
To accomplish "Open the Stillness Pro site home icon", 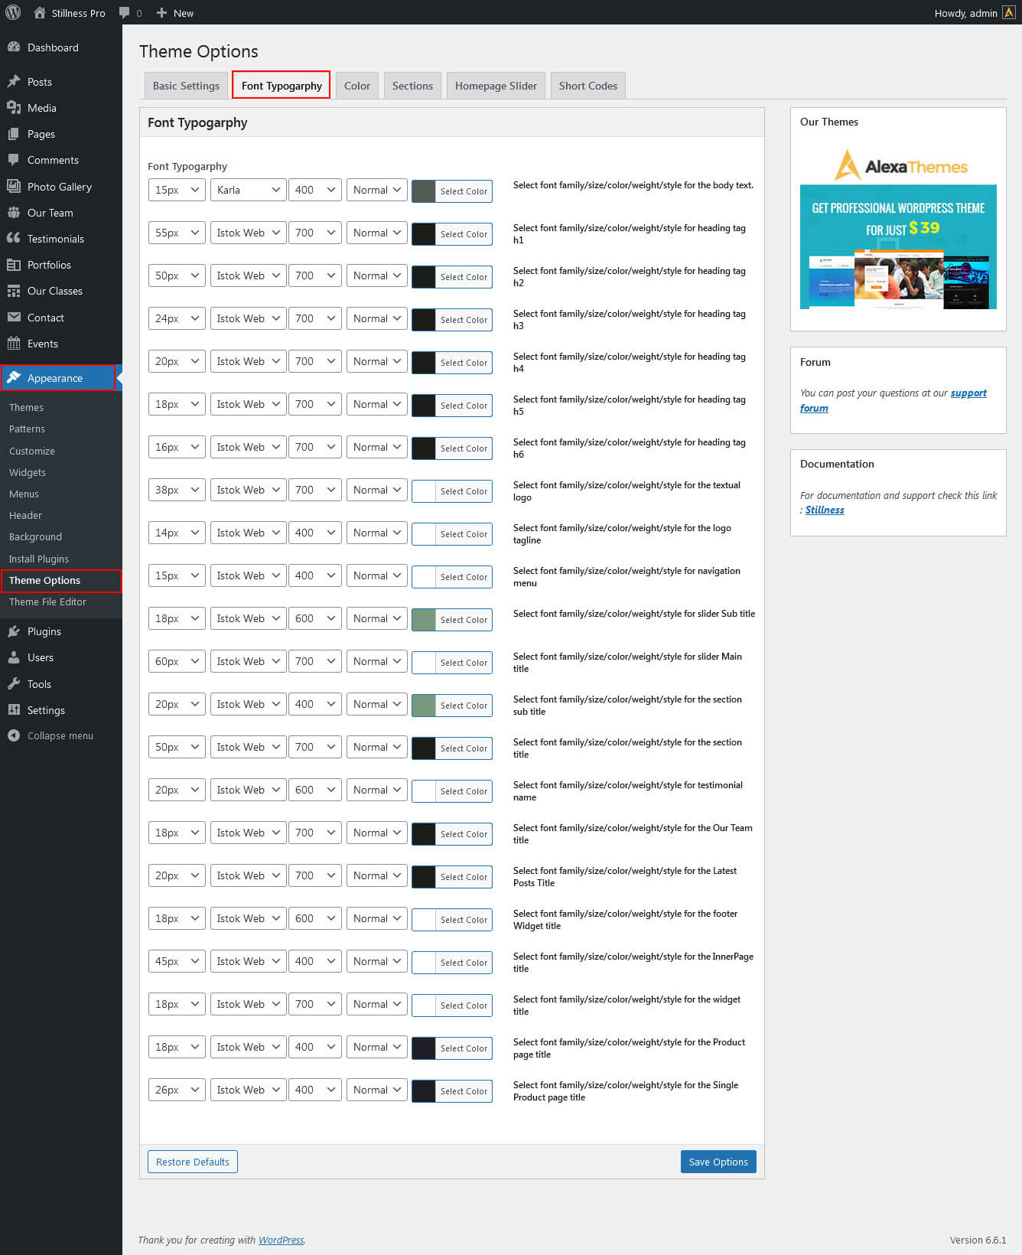I will pos(40,12).
